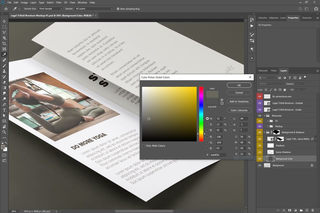Add a layer mask from Layers footer
The image size is (320, 213).
click(290, 210)
